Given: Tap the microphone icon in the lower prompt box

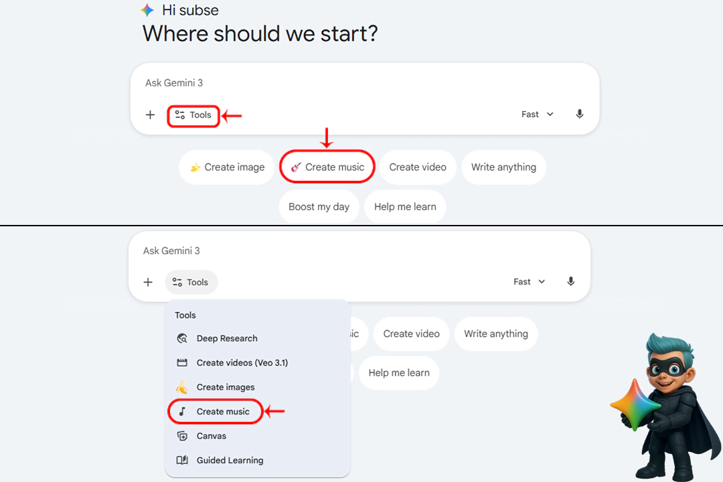Looking at the screenshot, I should point(570,282).
